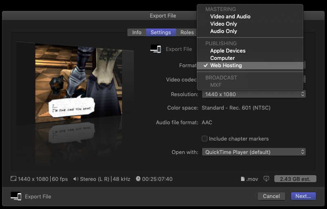Screen dimensions: 327x209
Task: Click the 60 fps frame rate text
Action: pyautogui.click(x=60, y=179)
